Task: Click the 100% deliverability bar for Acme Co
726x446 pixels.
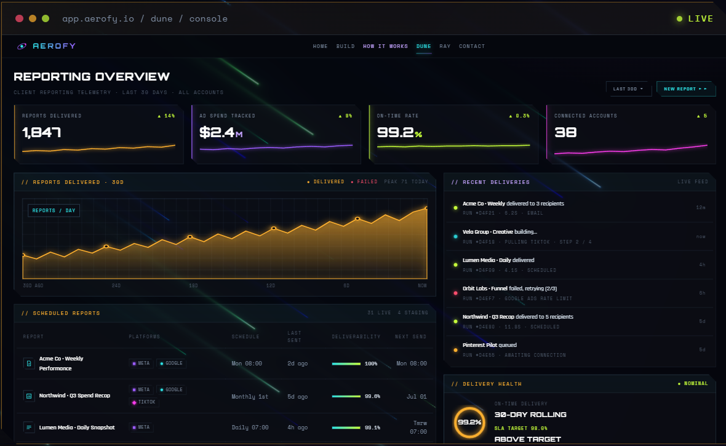Action: (346, 364)
